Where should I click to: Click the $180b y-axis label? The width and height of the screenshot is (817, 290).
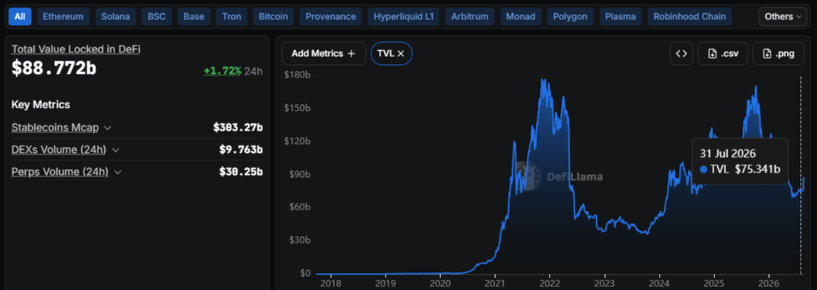pos(298,75)
